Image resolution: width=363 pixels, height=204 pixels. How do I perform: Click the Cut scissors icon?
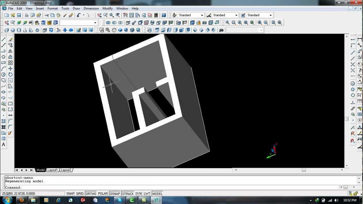click(x=47, y=15)
